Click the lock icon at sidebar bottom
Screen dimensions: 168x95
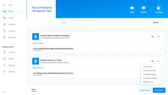pyautogui.click(x=4, y=91)
